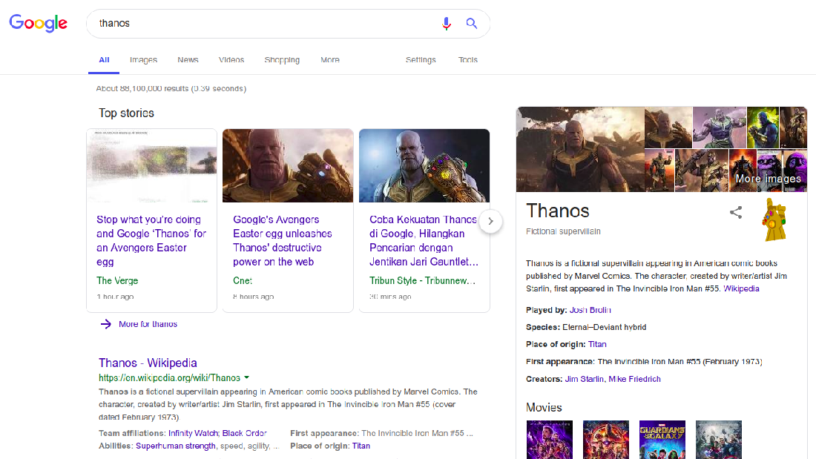
Task: Open Black Order link
Action: click(x=245, y=433)
